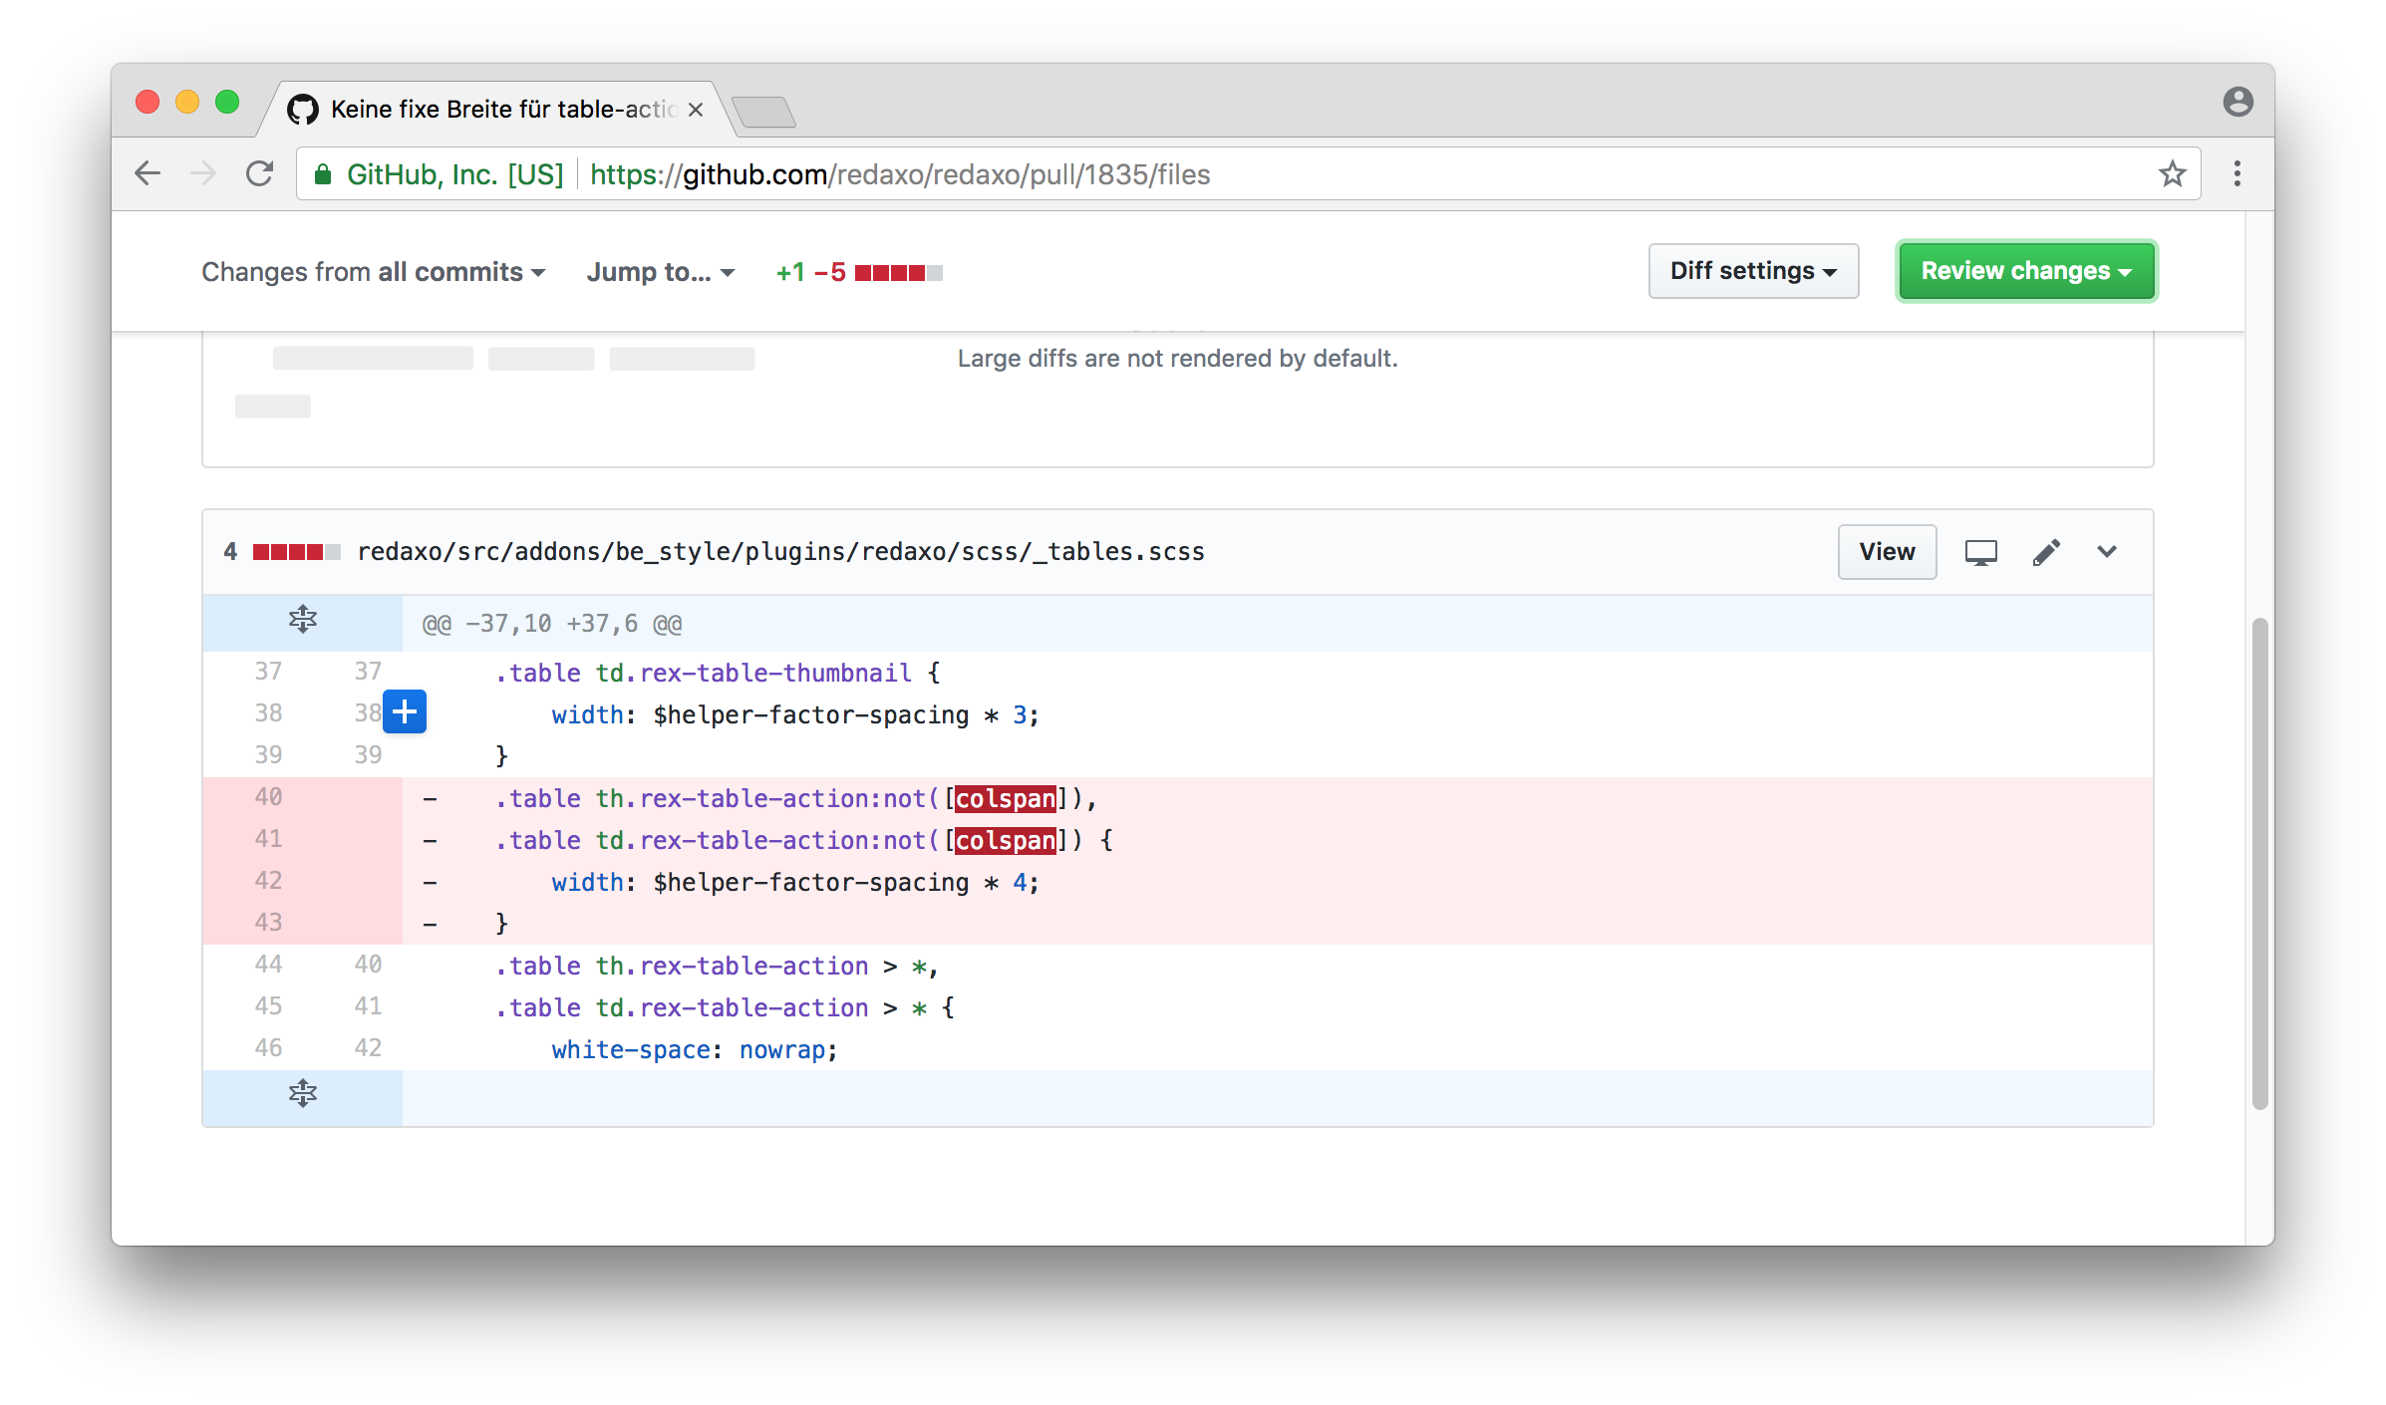
Task: Click the blue plus add-comment icon on line 38
Action: 405,711
